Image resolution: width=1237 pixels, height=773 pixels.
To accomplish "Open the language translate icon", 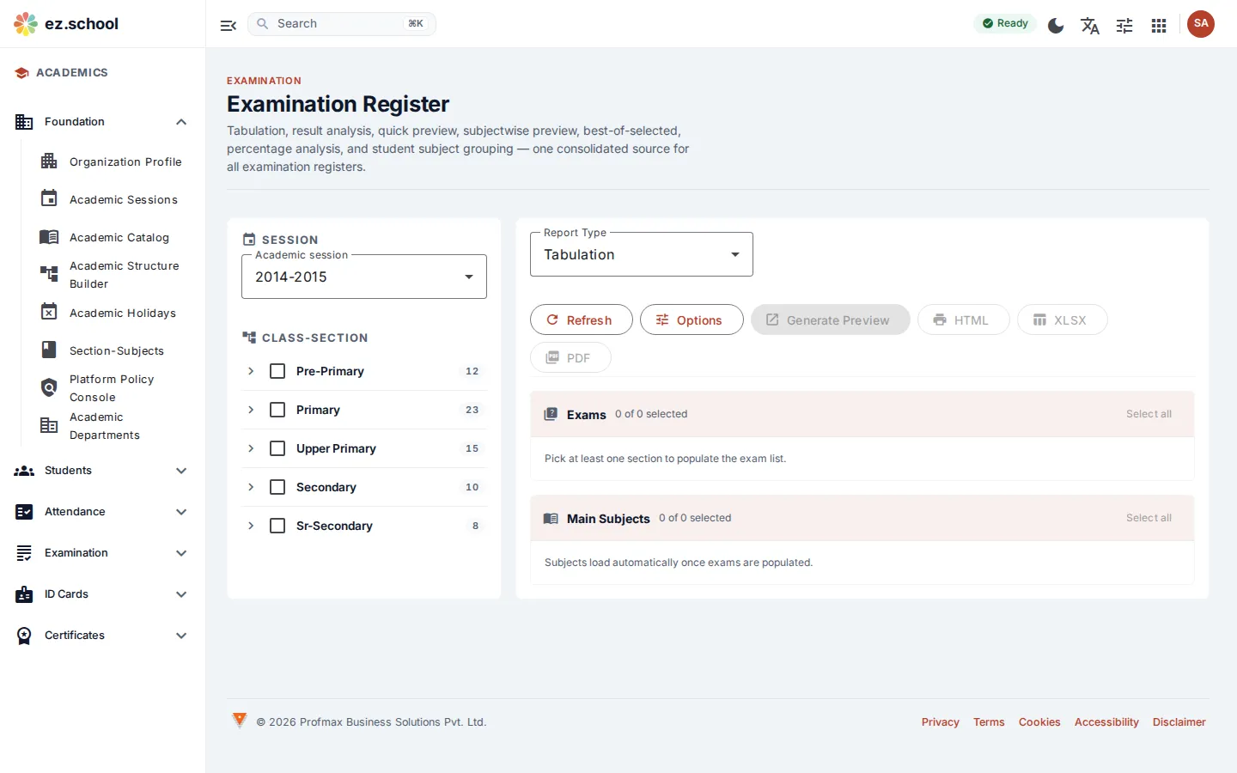I will coord(1090,26).
